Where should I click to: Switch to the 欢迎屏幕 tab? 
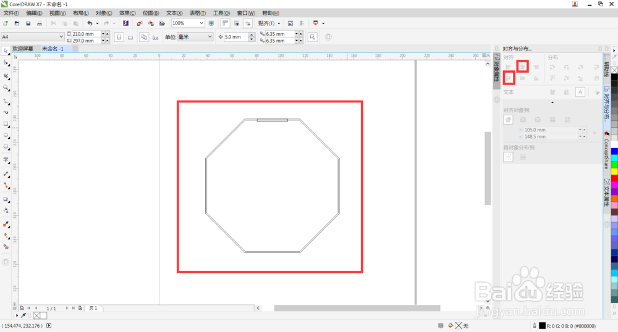click(x=22, y=49)
